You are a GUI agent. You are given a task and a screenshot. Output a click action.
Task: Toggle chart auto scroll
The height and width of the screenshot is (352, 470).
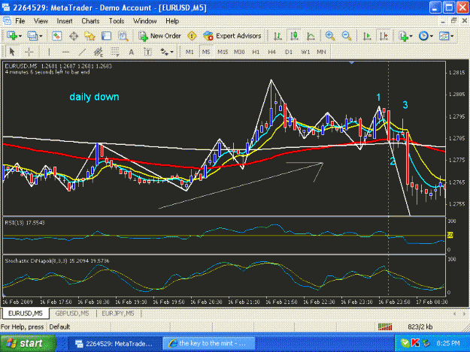click(x=367, y=36)
